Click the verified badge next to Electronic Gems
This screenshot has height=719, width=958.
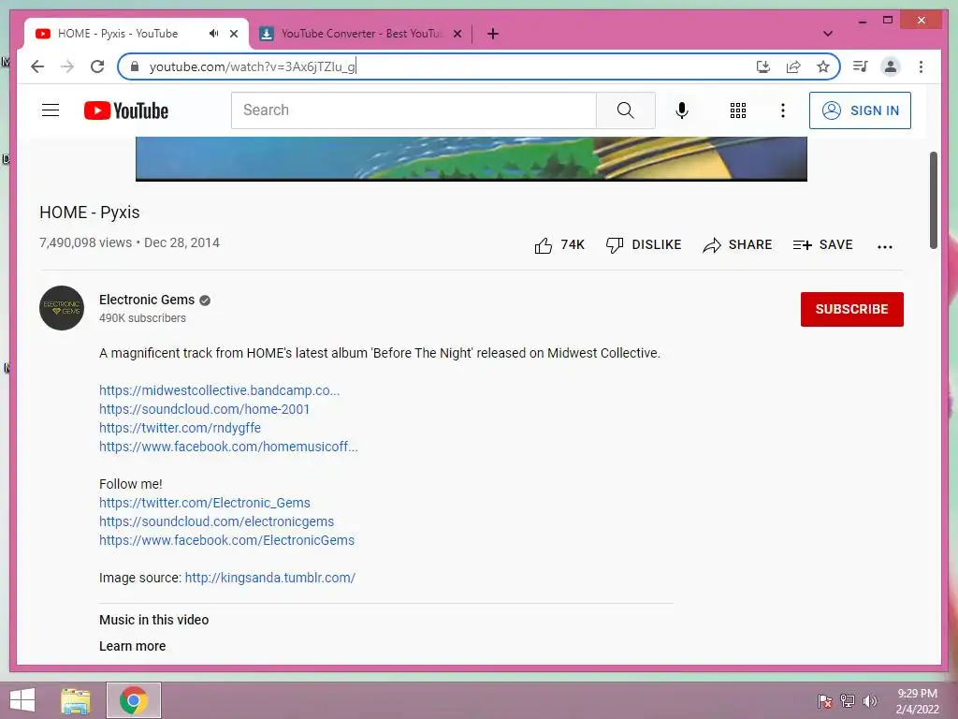(205, 301)
